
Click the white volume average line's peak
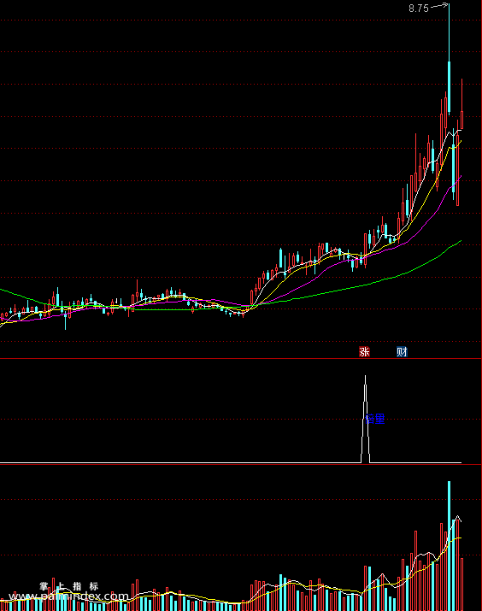tap(458, 516)
